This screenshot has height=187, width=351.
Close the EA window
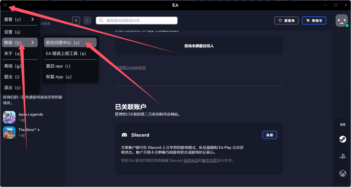(x=346, y=5)
